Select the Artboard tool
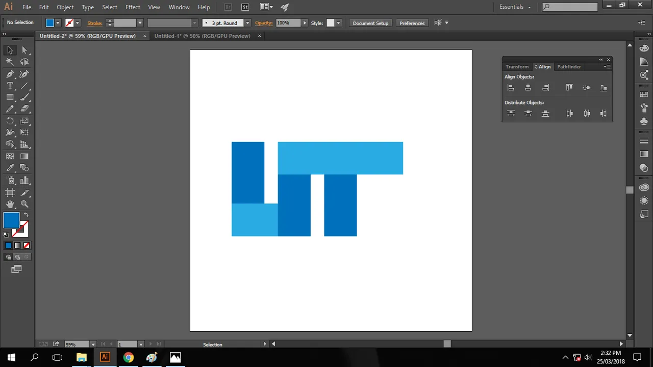 [x=10, y=192]
